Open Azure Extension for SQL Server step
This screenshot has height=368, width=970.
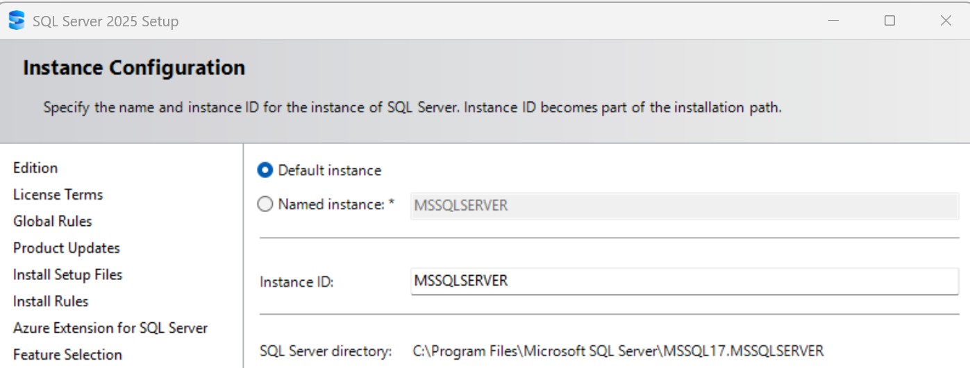tap(110, 328)
